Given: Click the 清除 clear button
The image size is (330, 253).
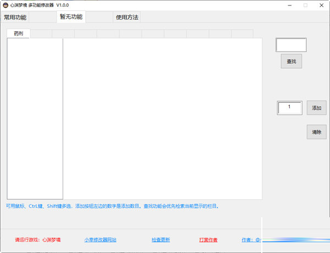Looking at the screenshot, I should pyautogui.click(x=317, y=132).
